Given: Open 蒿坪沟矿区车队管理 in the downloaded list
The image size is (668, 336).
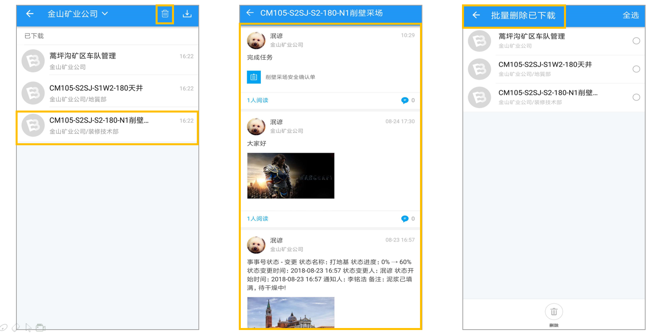Looking at the screenshot, I should point(108,61).
